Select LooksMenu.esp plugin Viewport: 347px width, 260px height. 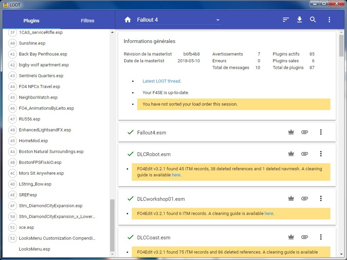click(35, 249)
